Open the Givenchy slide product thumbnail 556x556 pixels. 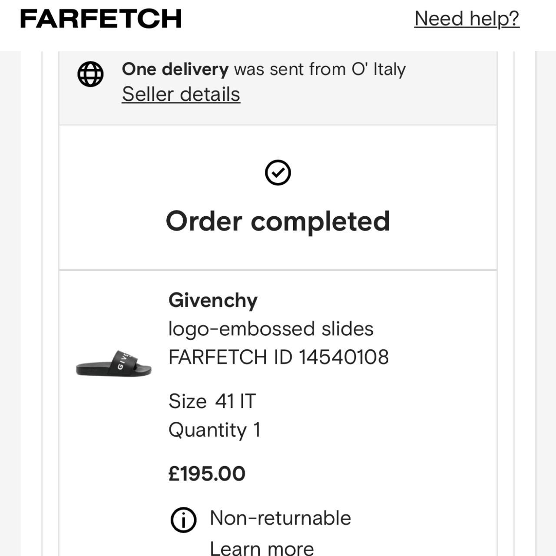[x=114, y=364]
